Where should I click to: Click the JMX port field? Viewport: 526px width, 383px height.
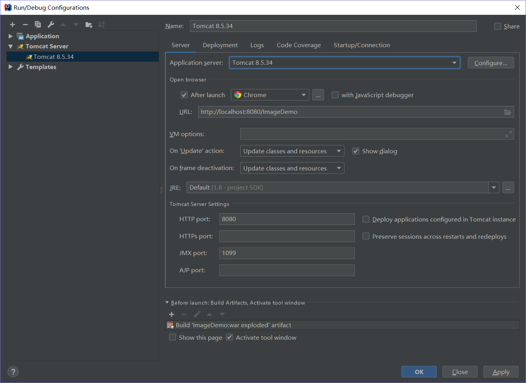[x=287, y=253]
